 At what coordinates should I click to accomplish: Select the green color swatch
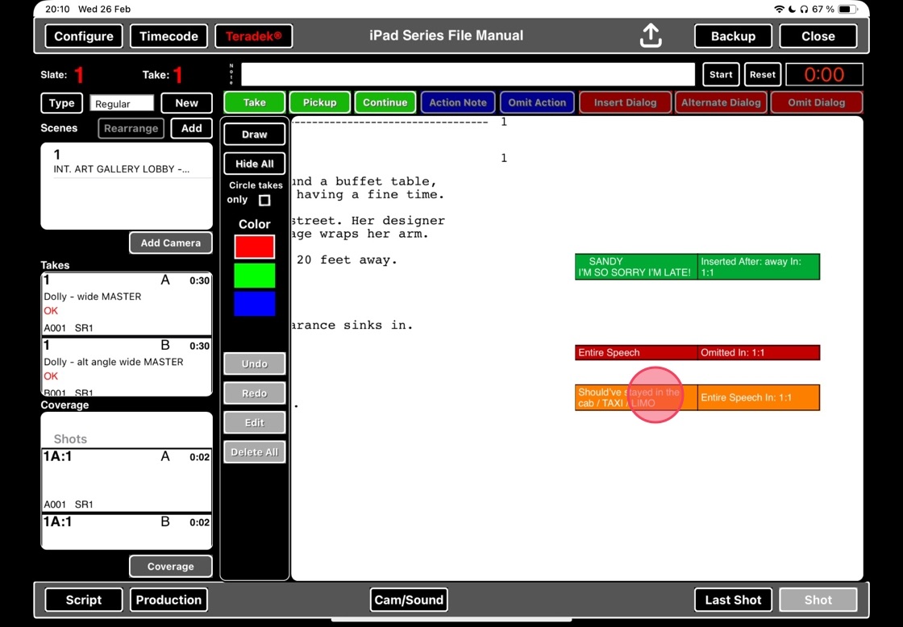click(x=255, y=276)
